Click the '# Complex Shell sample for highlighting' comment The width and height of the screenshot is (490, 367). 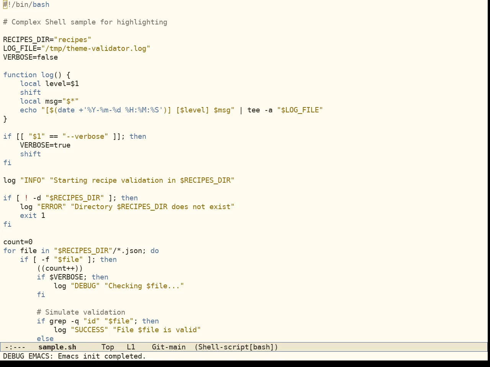(x=85, y=22)
